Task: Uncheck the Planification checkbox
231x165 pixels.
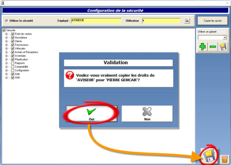Action: [13, 60]
